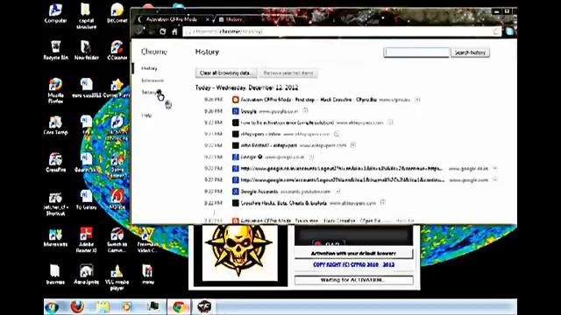Open menu arrow for google.co.in Logout URL entry
Image resolution: width=561 pixels, height=315 pixels.
[x=494, y=168]
